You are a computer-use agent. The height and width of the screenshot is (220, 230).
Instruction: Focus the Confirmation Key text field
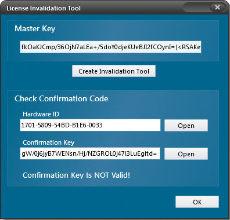pyautogui.click(x=90, y=153)
